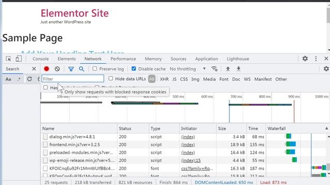This screenshot has height=185, width=330.
Task: Import HAR file with upload arrow
Action: point(228,69)
